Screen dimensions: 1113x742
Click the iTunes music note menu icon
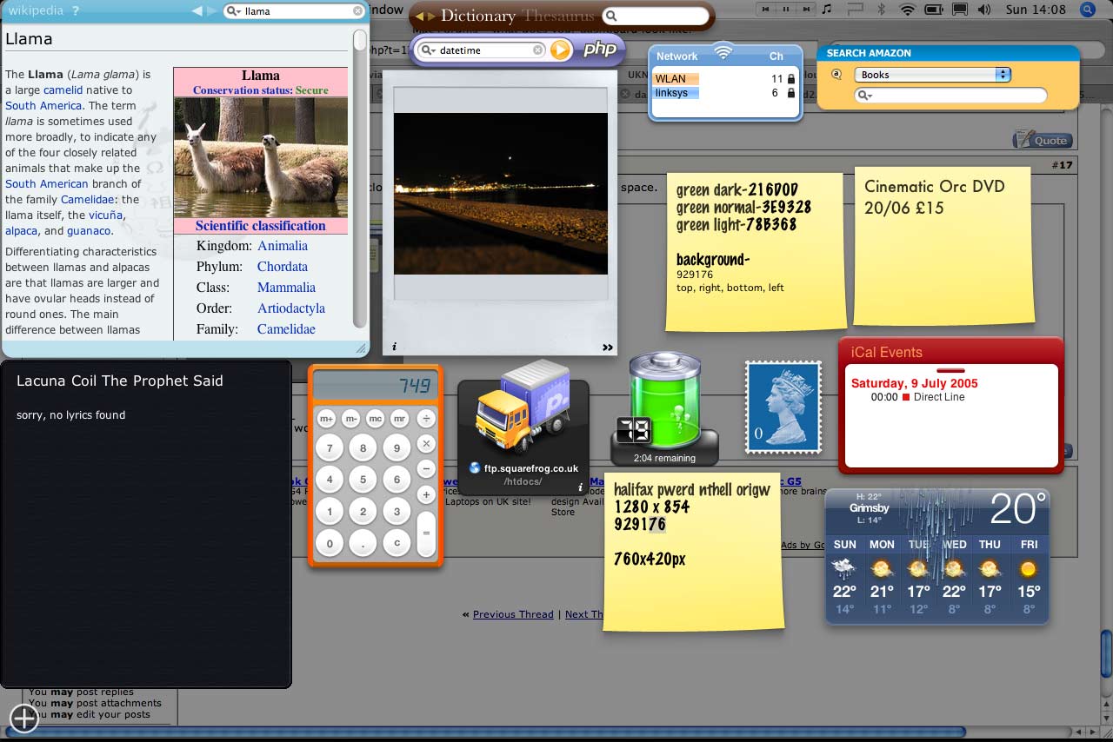pyautogui.click(x=827, y=10)
